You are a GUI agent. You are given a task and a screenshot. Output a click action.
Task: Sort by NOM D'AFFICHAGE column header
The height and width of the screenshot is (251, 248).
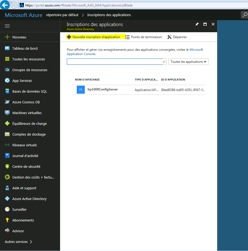click(87, 79)
